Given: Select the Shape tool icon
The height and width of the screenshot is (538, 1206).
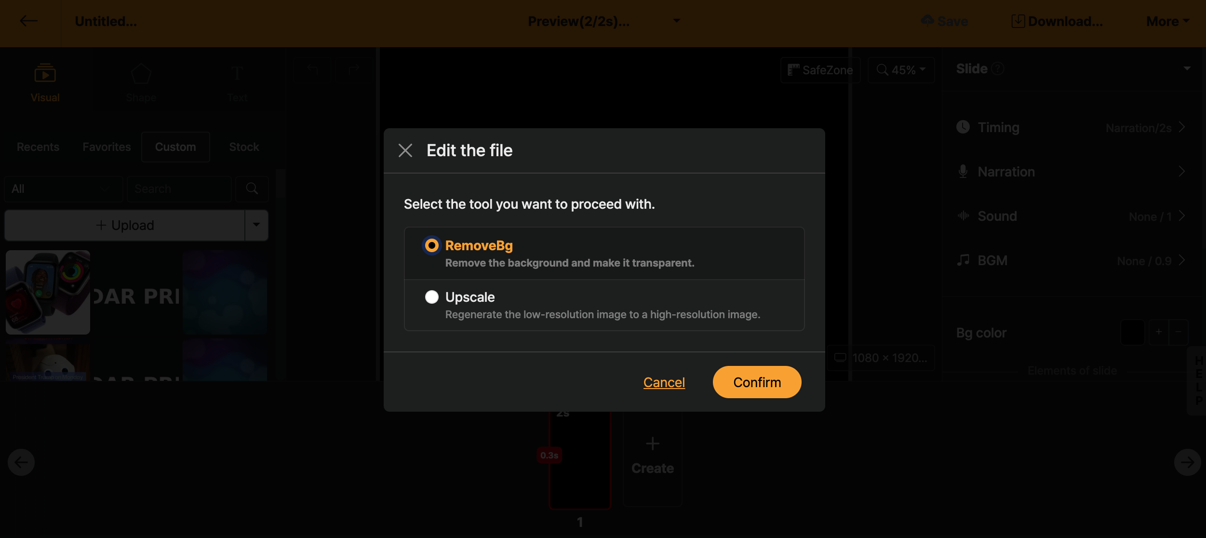Looking at the screenshot, I should point(141,74).
